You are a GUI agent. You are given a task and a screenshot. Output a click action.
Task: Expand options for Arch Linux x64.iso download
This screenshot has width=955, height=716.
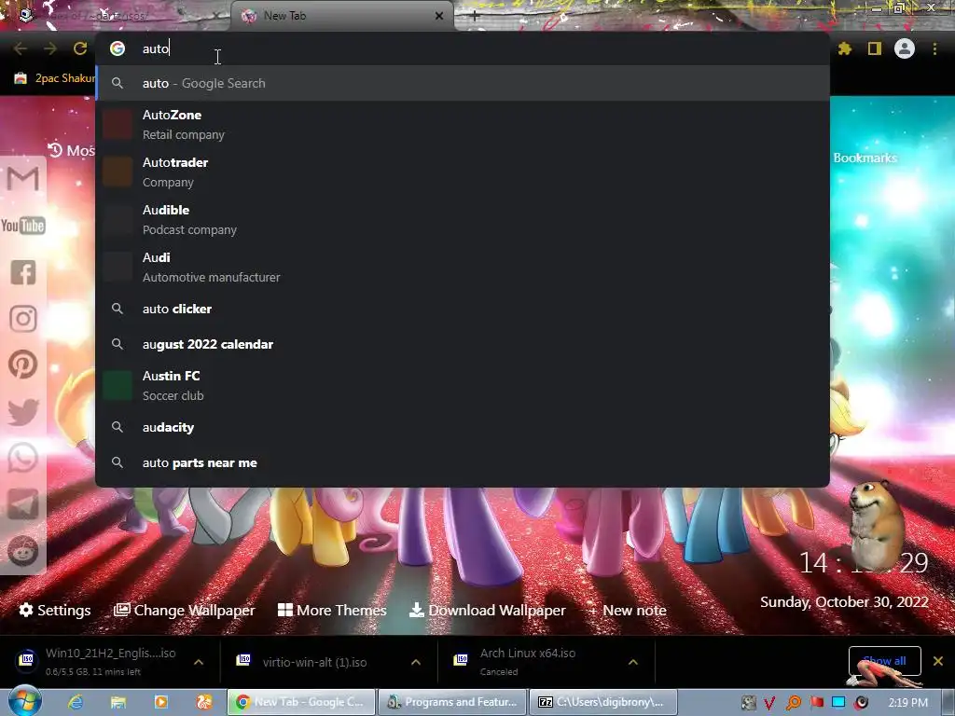[x=633, y=662]
